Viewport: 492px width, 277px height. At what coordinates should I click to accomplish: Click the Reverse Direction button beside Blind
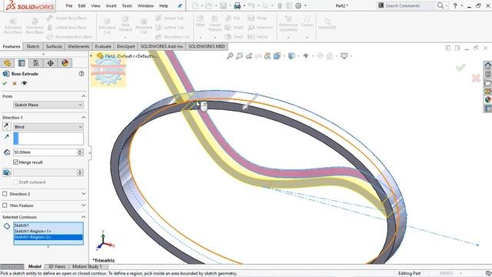(x=7, y=126)
